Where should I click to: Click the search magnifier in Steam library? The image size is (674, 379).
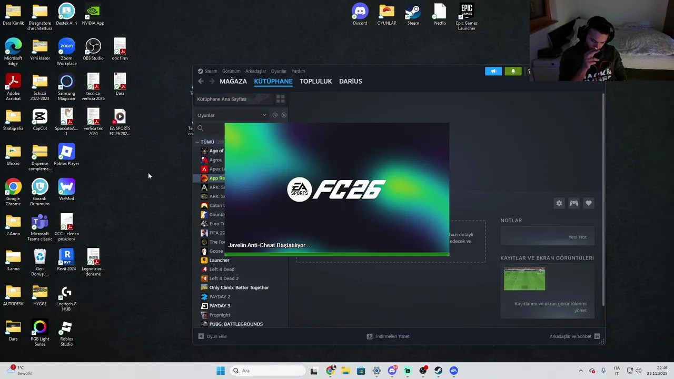[x=200, y=128]
